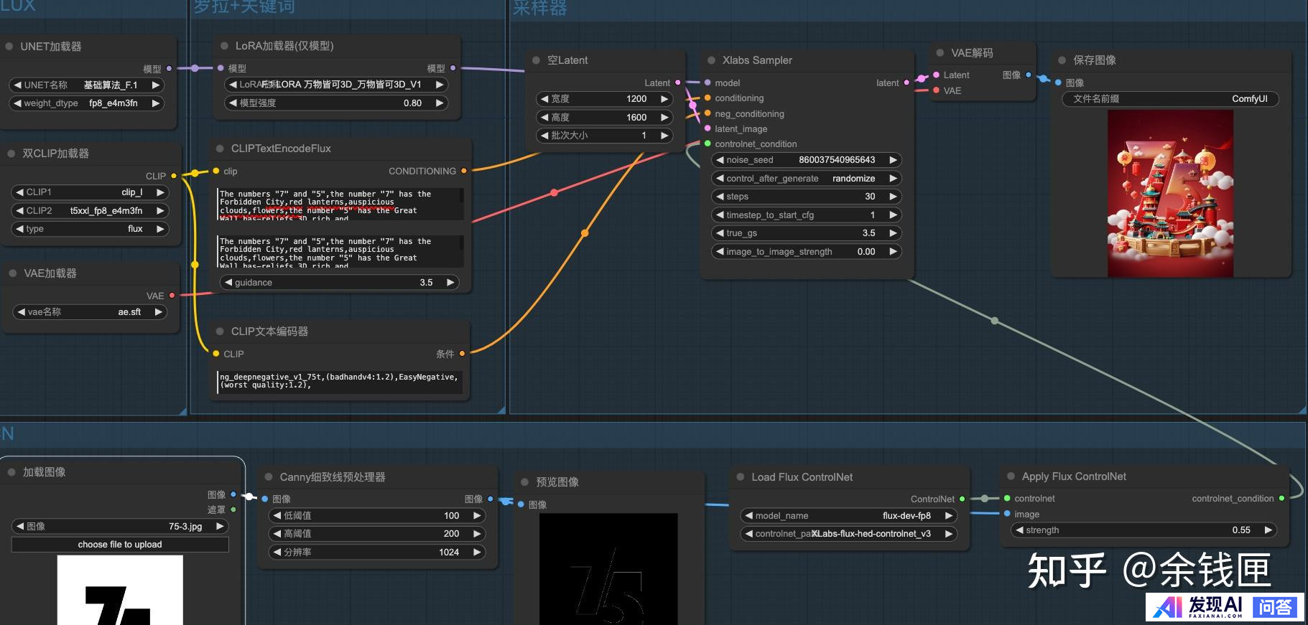
Task: Click the CLIPTextEncodeFlux CONDITIONING output port
Action: (463, 171)
